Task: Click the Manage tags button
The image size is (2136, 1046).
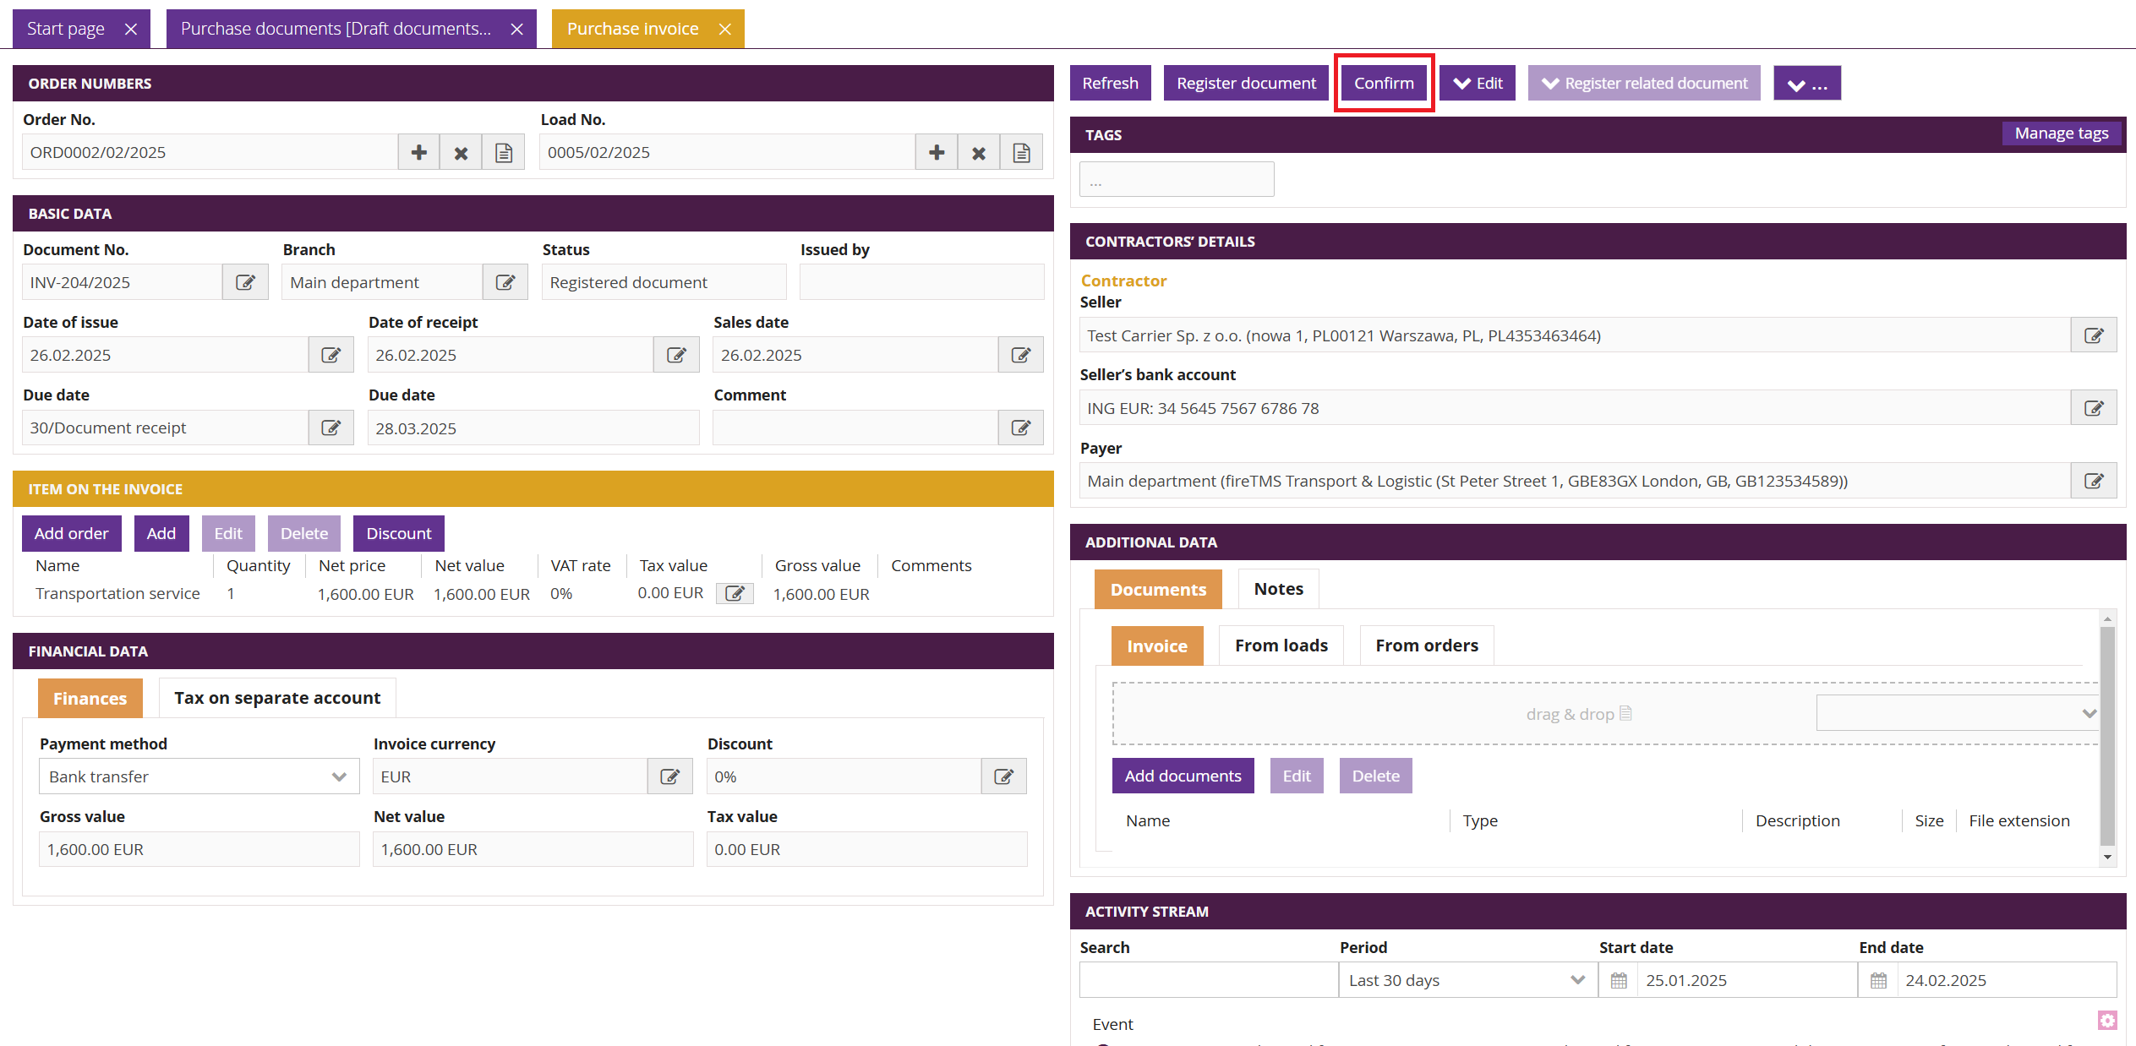Action: (x=2061, y=133)
